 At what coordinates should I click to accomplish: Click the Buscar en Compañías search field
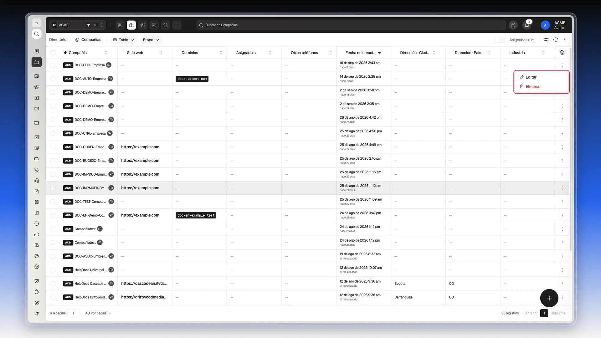tap(351, 25)
